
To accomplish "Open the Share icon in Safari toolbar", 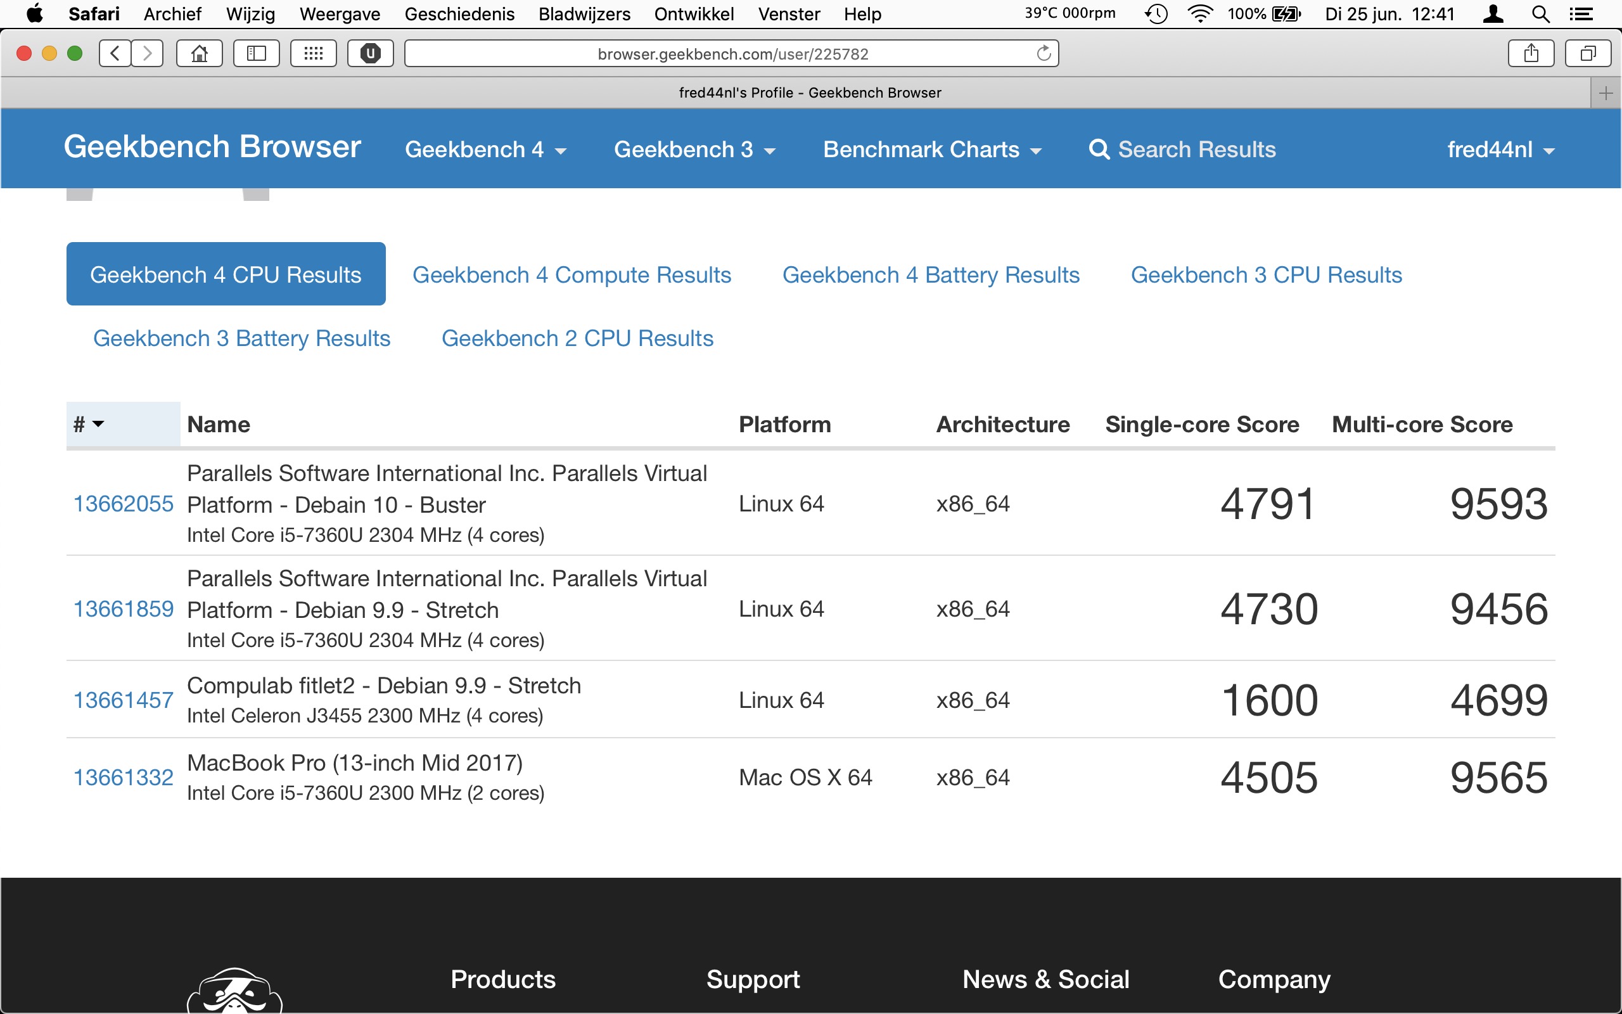I will 1531,54.
